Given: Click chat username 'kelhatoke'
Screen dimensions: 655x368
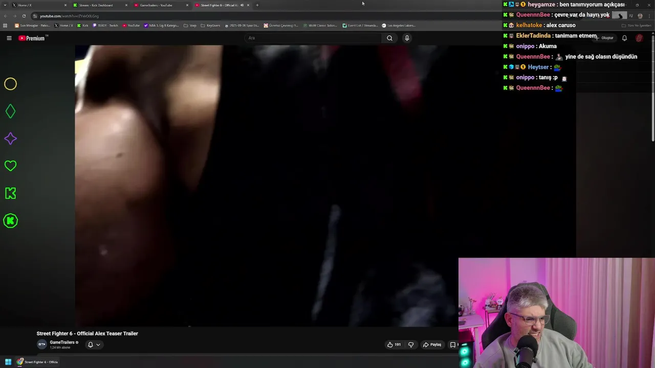Looking at the screenshot, I should [x=529, y=25].
